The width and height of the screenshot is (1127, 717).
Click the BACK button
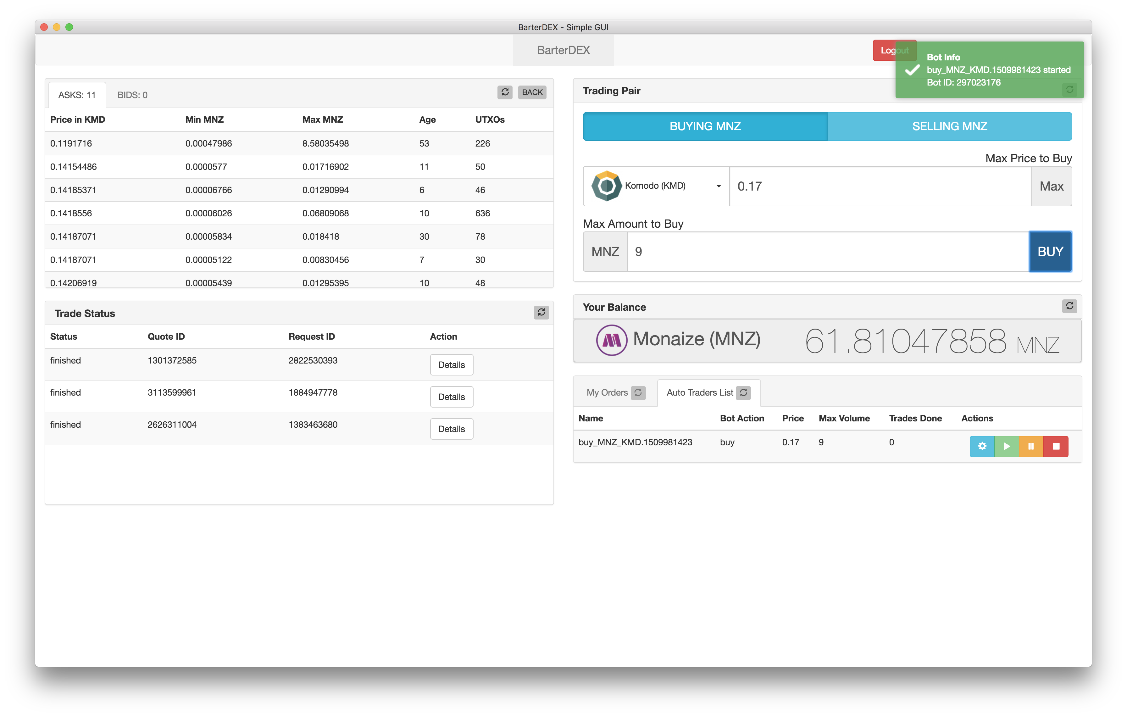click(x=532, y=92)
